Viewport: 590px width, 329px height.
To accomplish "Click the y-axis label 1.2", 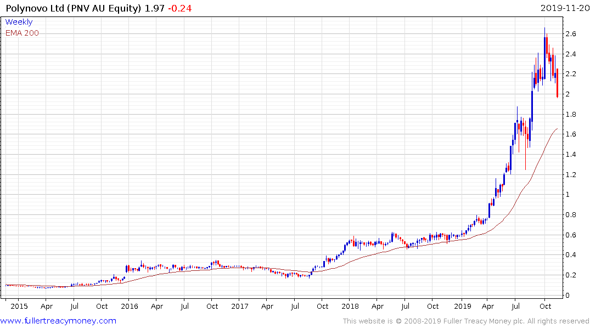I will 571,175.
